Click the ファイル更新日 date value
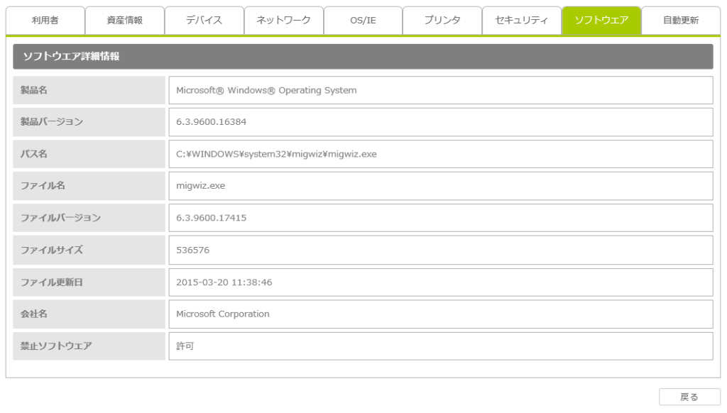Viewport: 727px width, 413px height. (x=440, y=282)
